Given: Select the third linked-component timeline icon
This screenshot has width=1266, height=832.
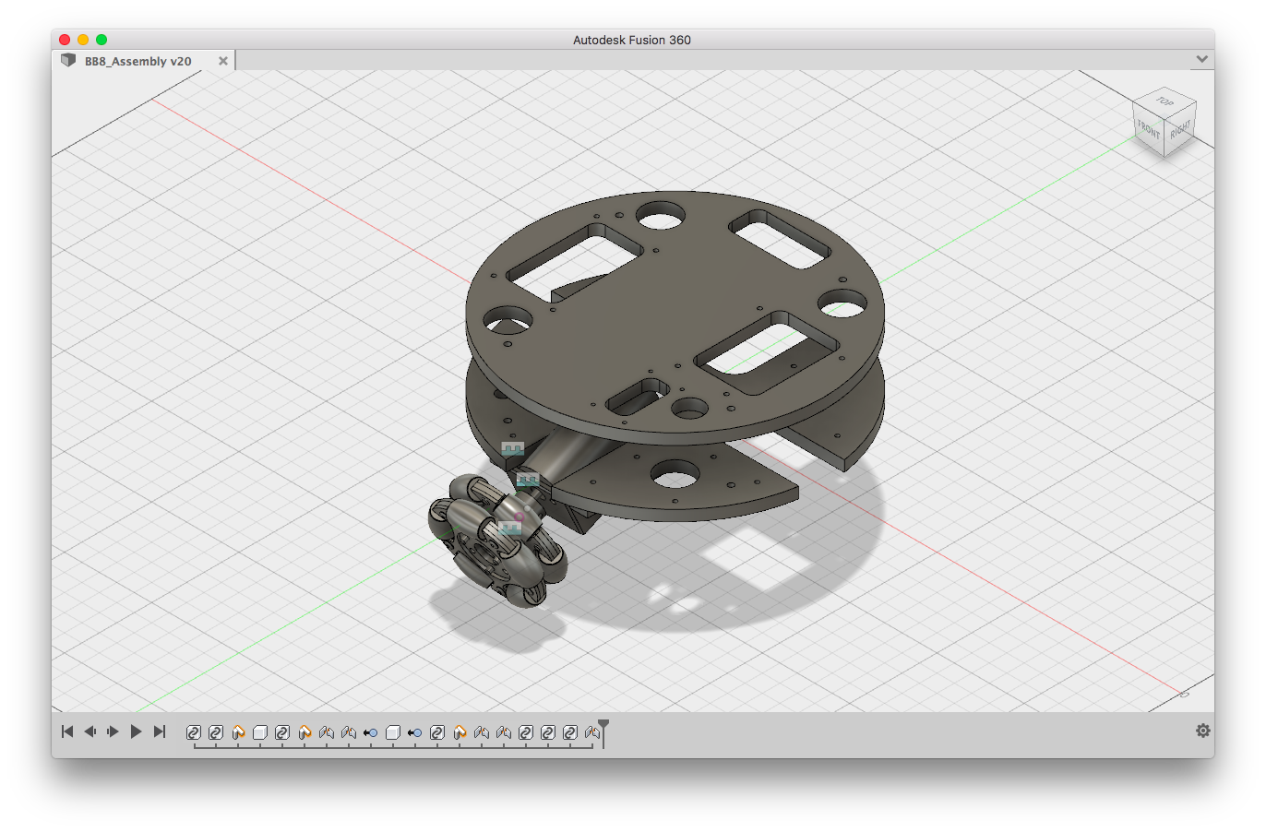Looking at the screenshot, I should [282, 732].
